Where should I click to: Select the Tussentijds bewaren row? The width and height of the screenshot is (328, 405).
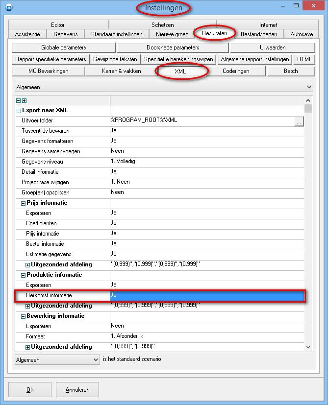pyautogui.click(x=160, y=131)
